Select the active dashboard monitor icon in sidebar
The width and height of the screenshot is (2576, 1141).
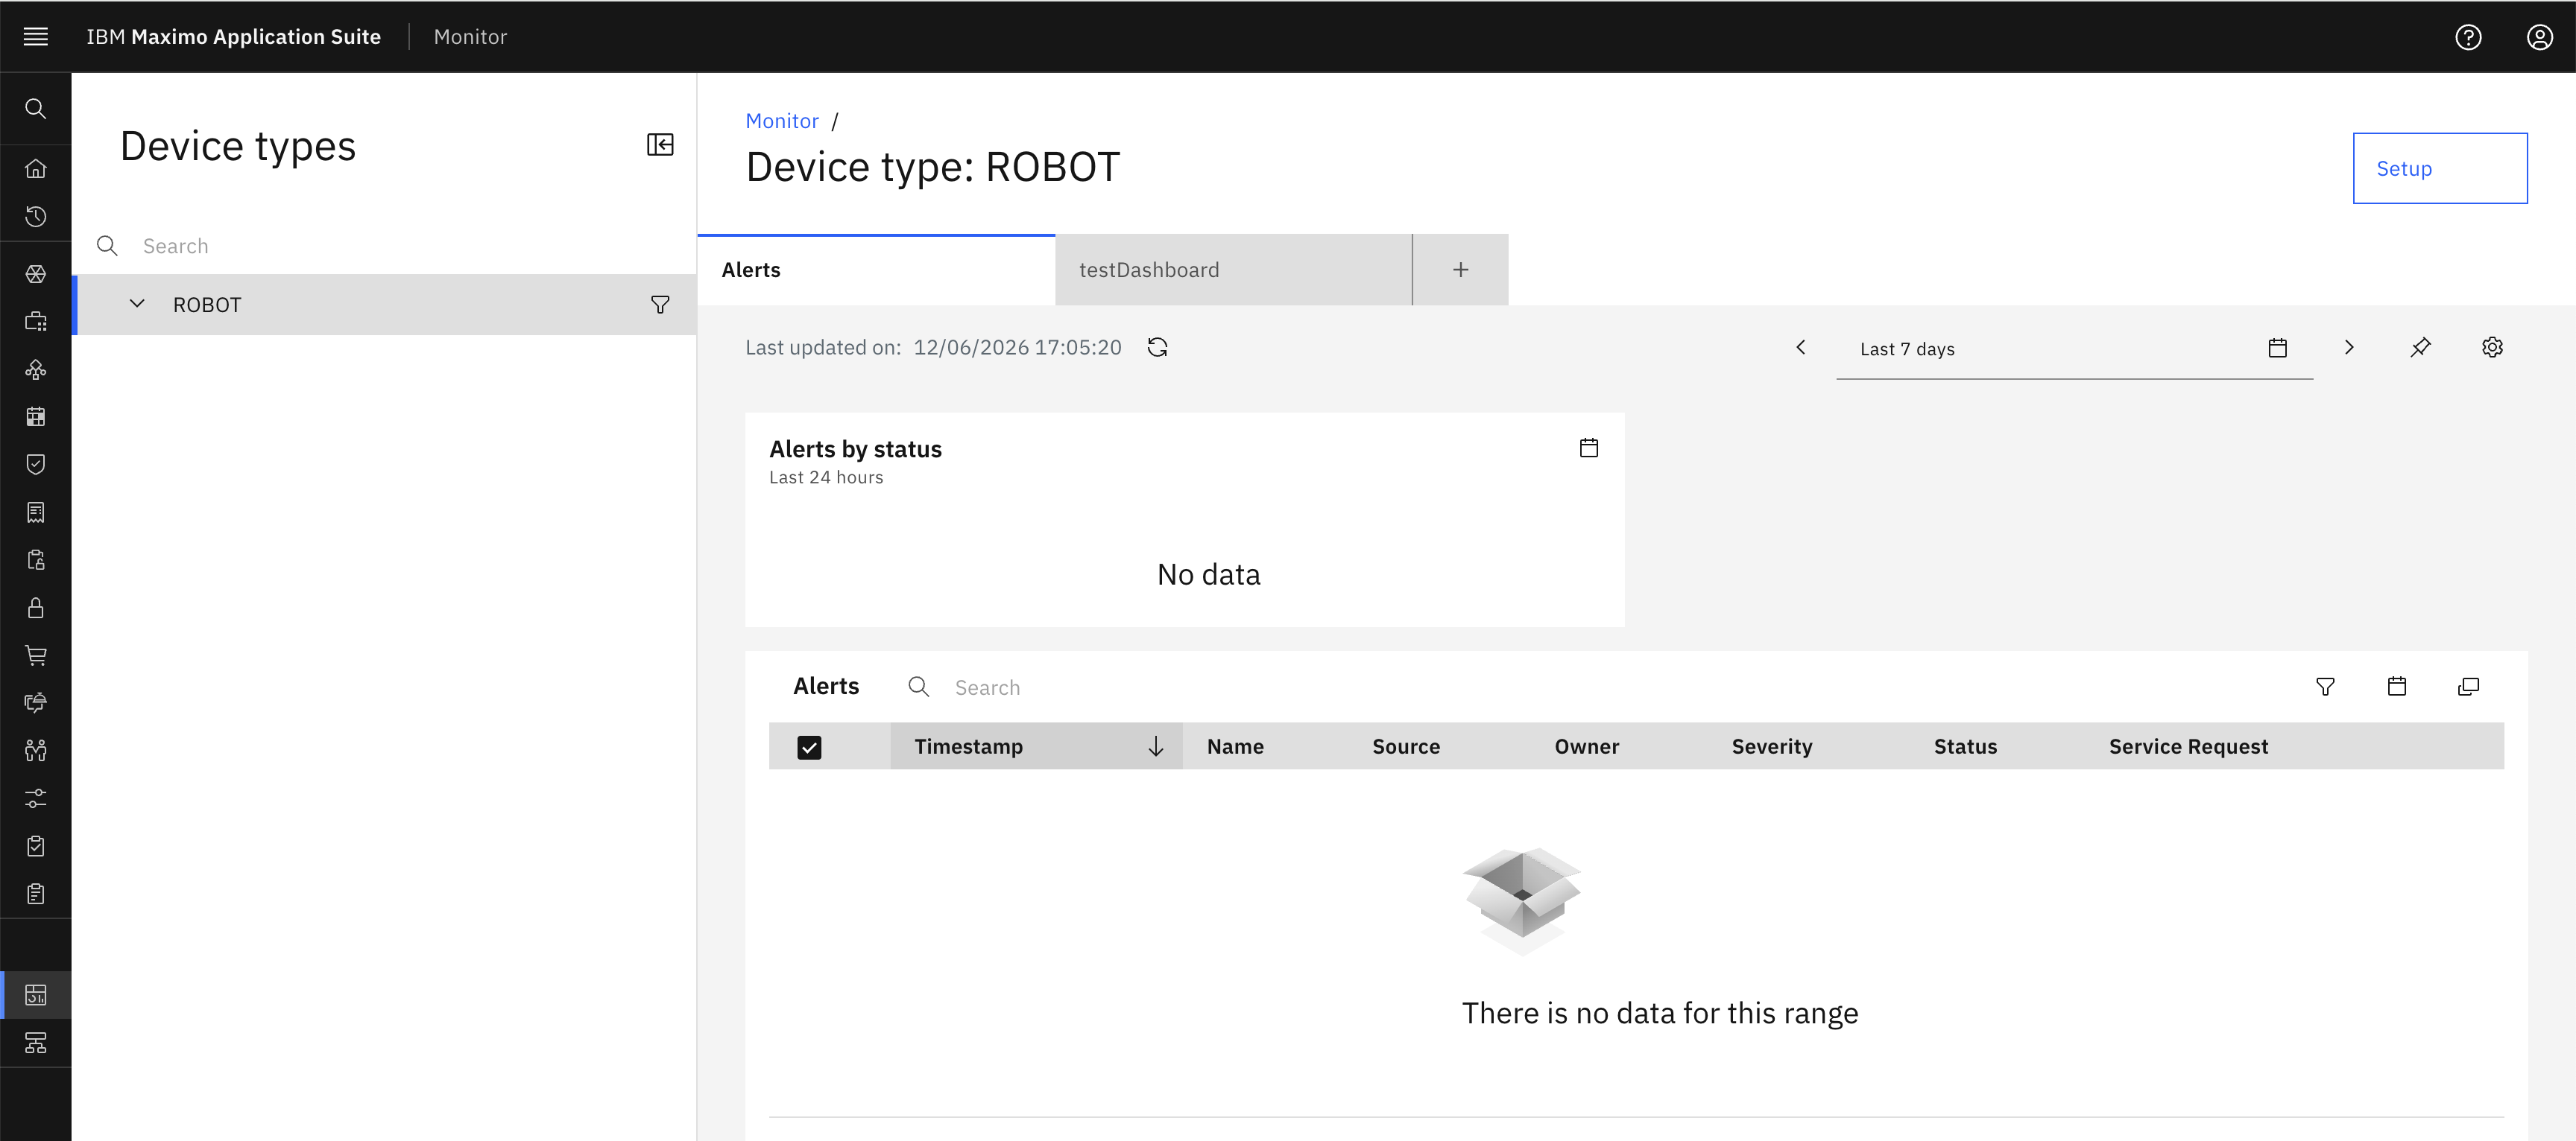(36, 995)
